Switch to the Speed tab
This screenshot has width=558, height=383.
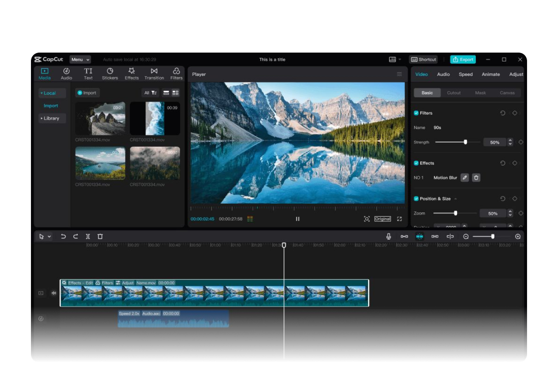466,74
